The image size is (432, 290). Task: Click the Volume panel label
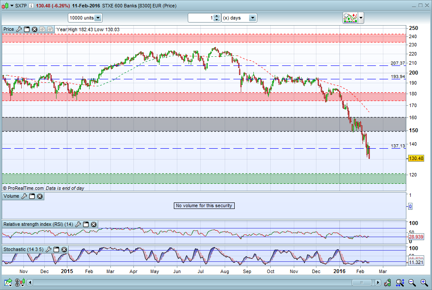pyautogui.click(x=11, y=196)
